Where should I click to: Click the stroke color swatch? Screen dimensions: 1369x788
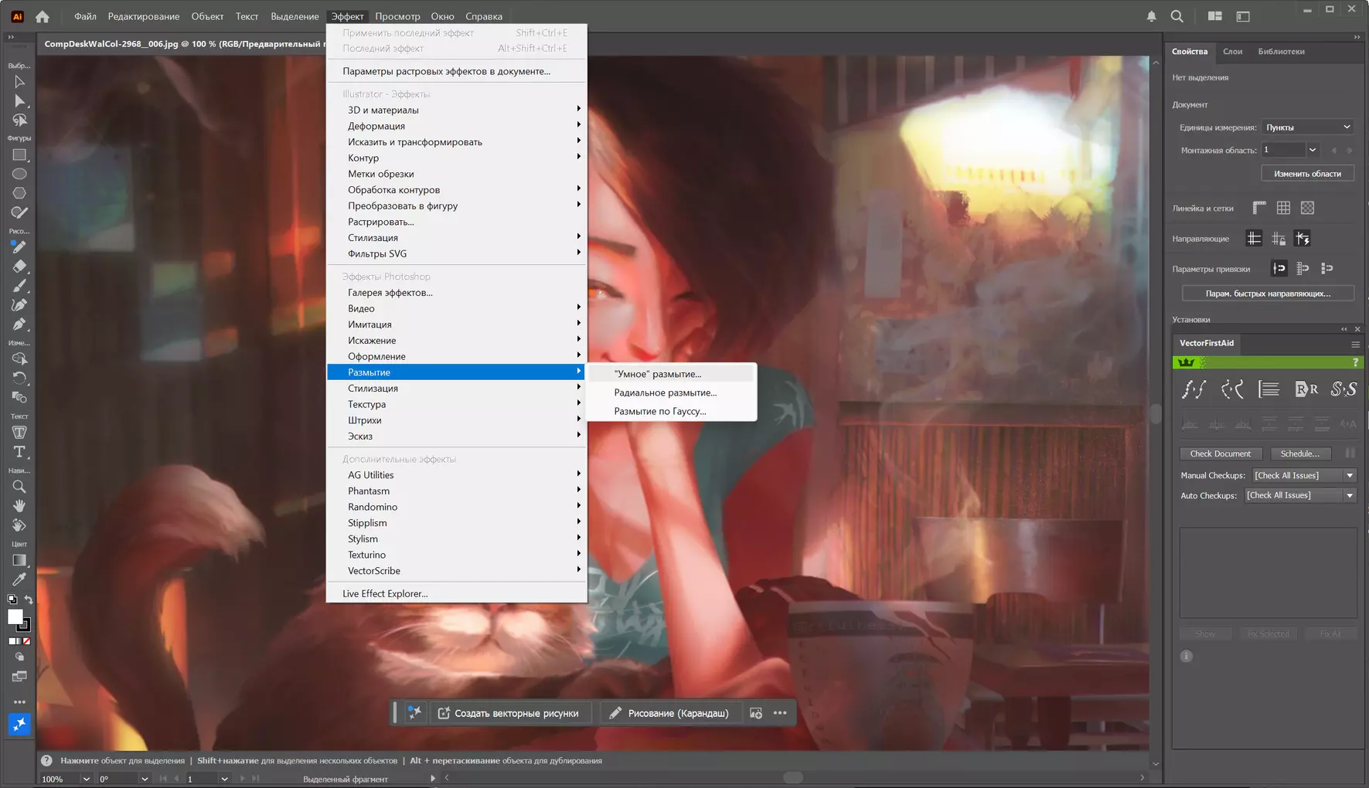coord(26,625)
